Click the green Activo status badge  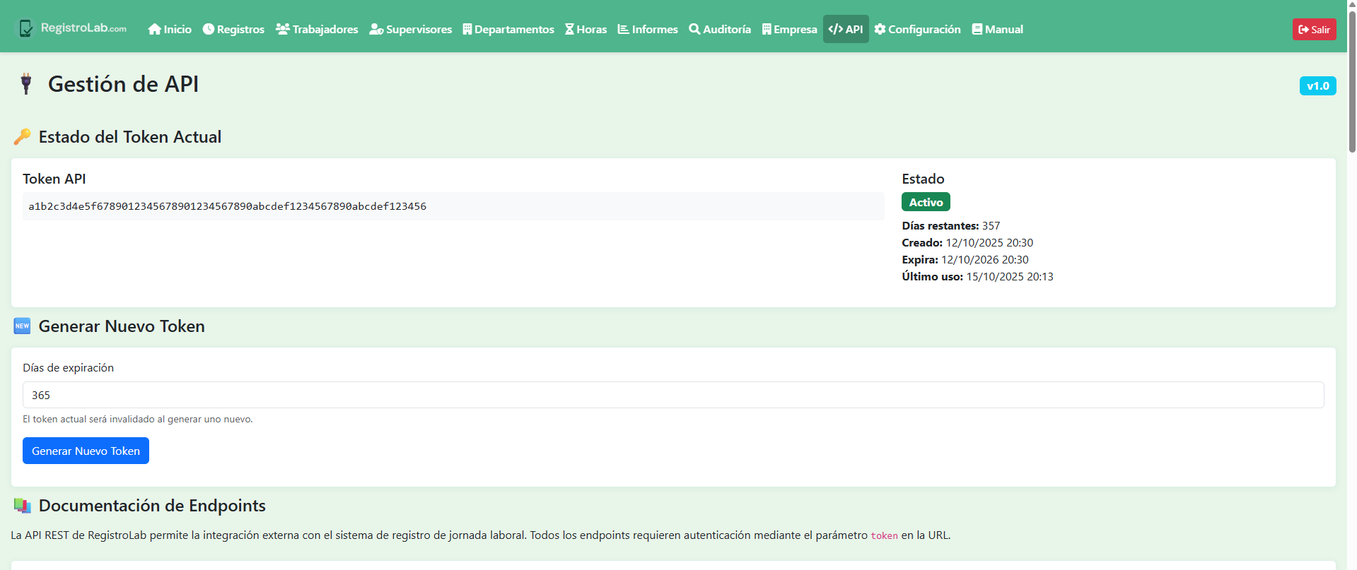(x=926, y=202)
